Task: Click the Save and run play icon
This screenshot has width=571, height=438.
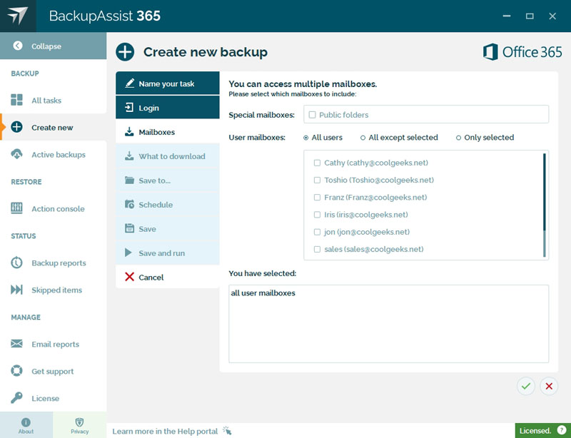Action: point(128,253)
